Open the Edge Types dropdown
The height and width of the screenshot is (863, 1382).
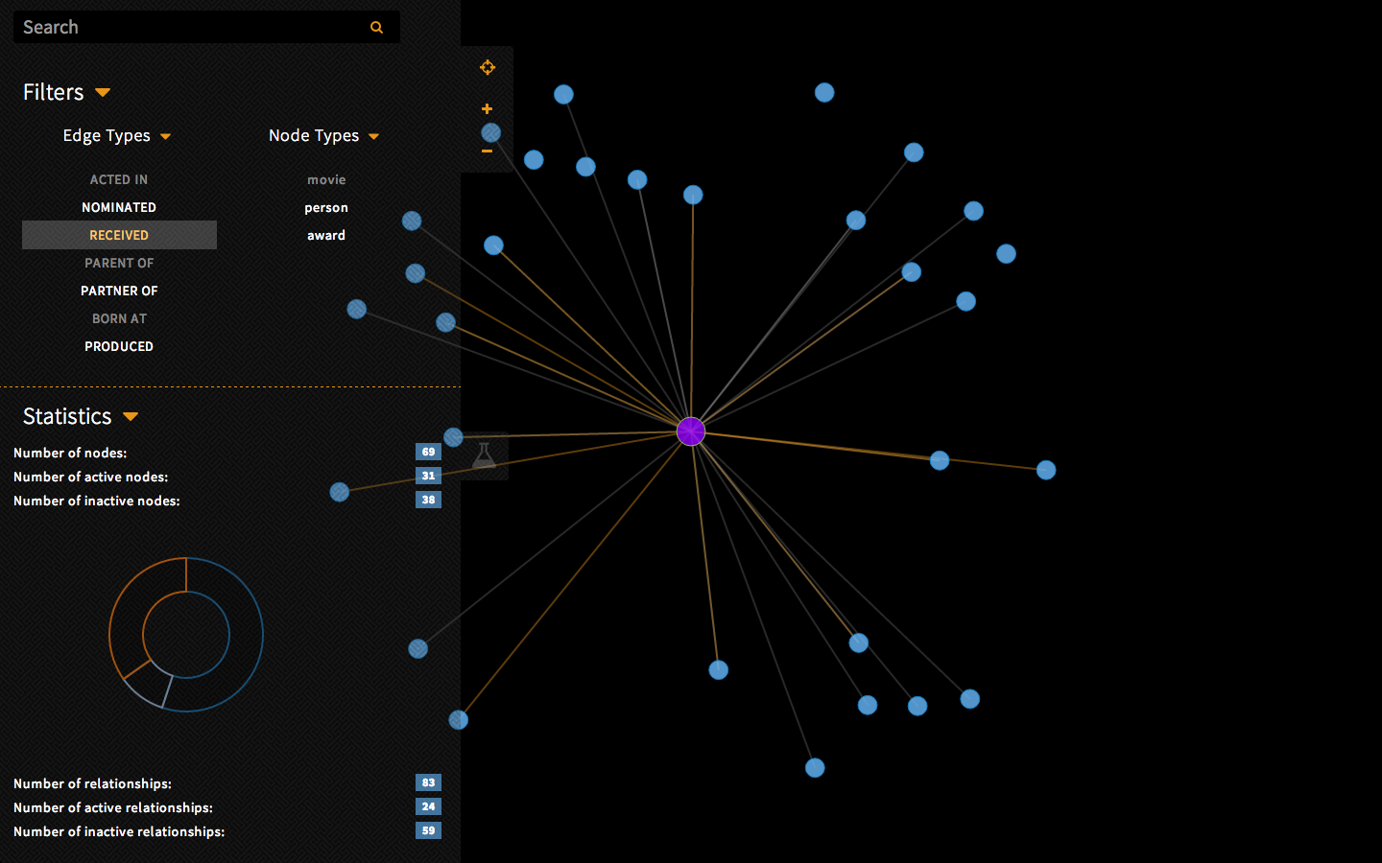164,136
